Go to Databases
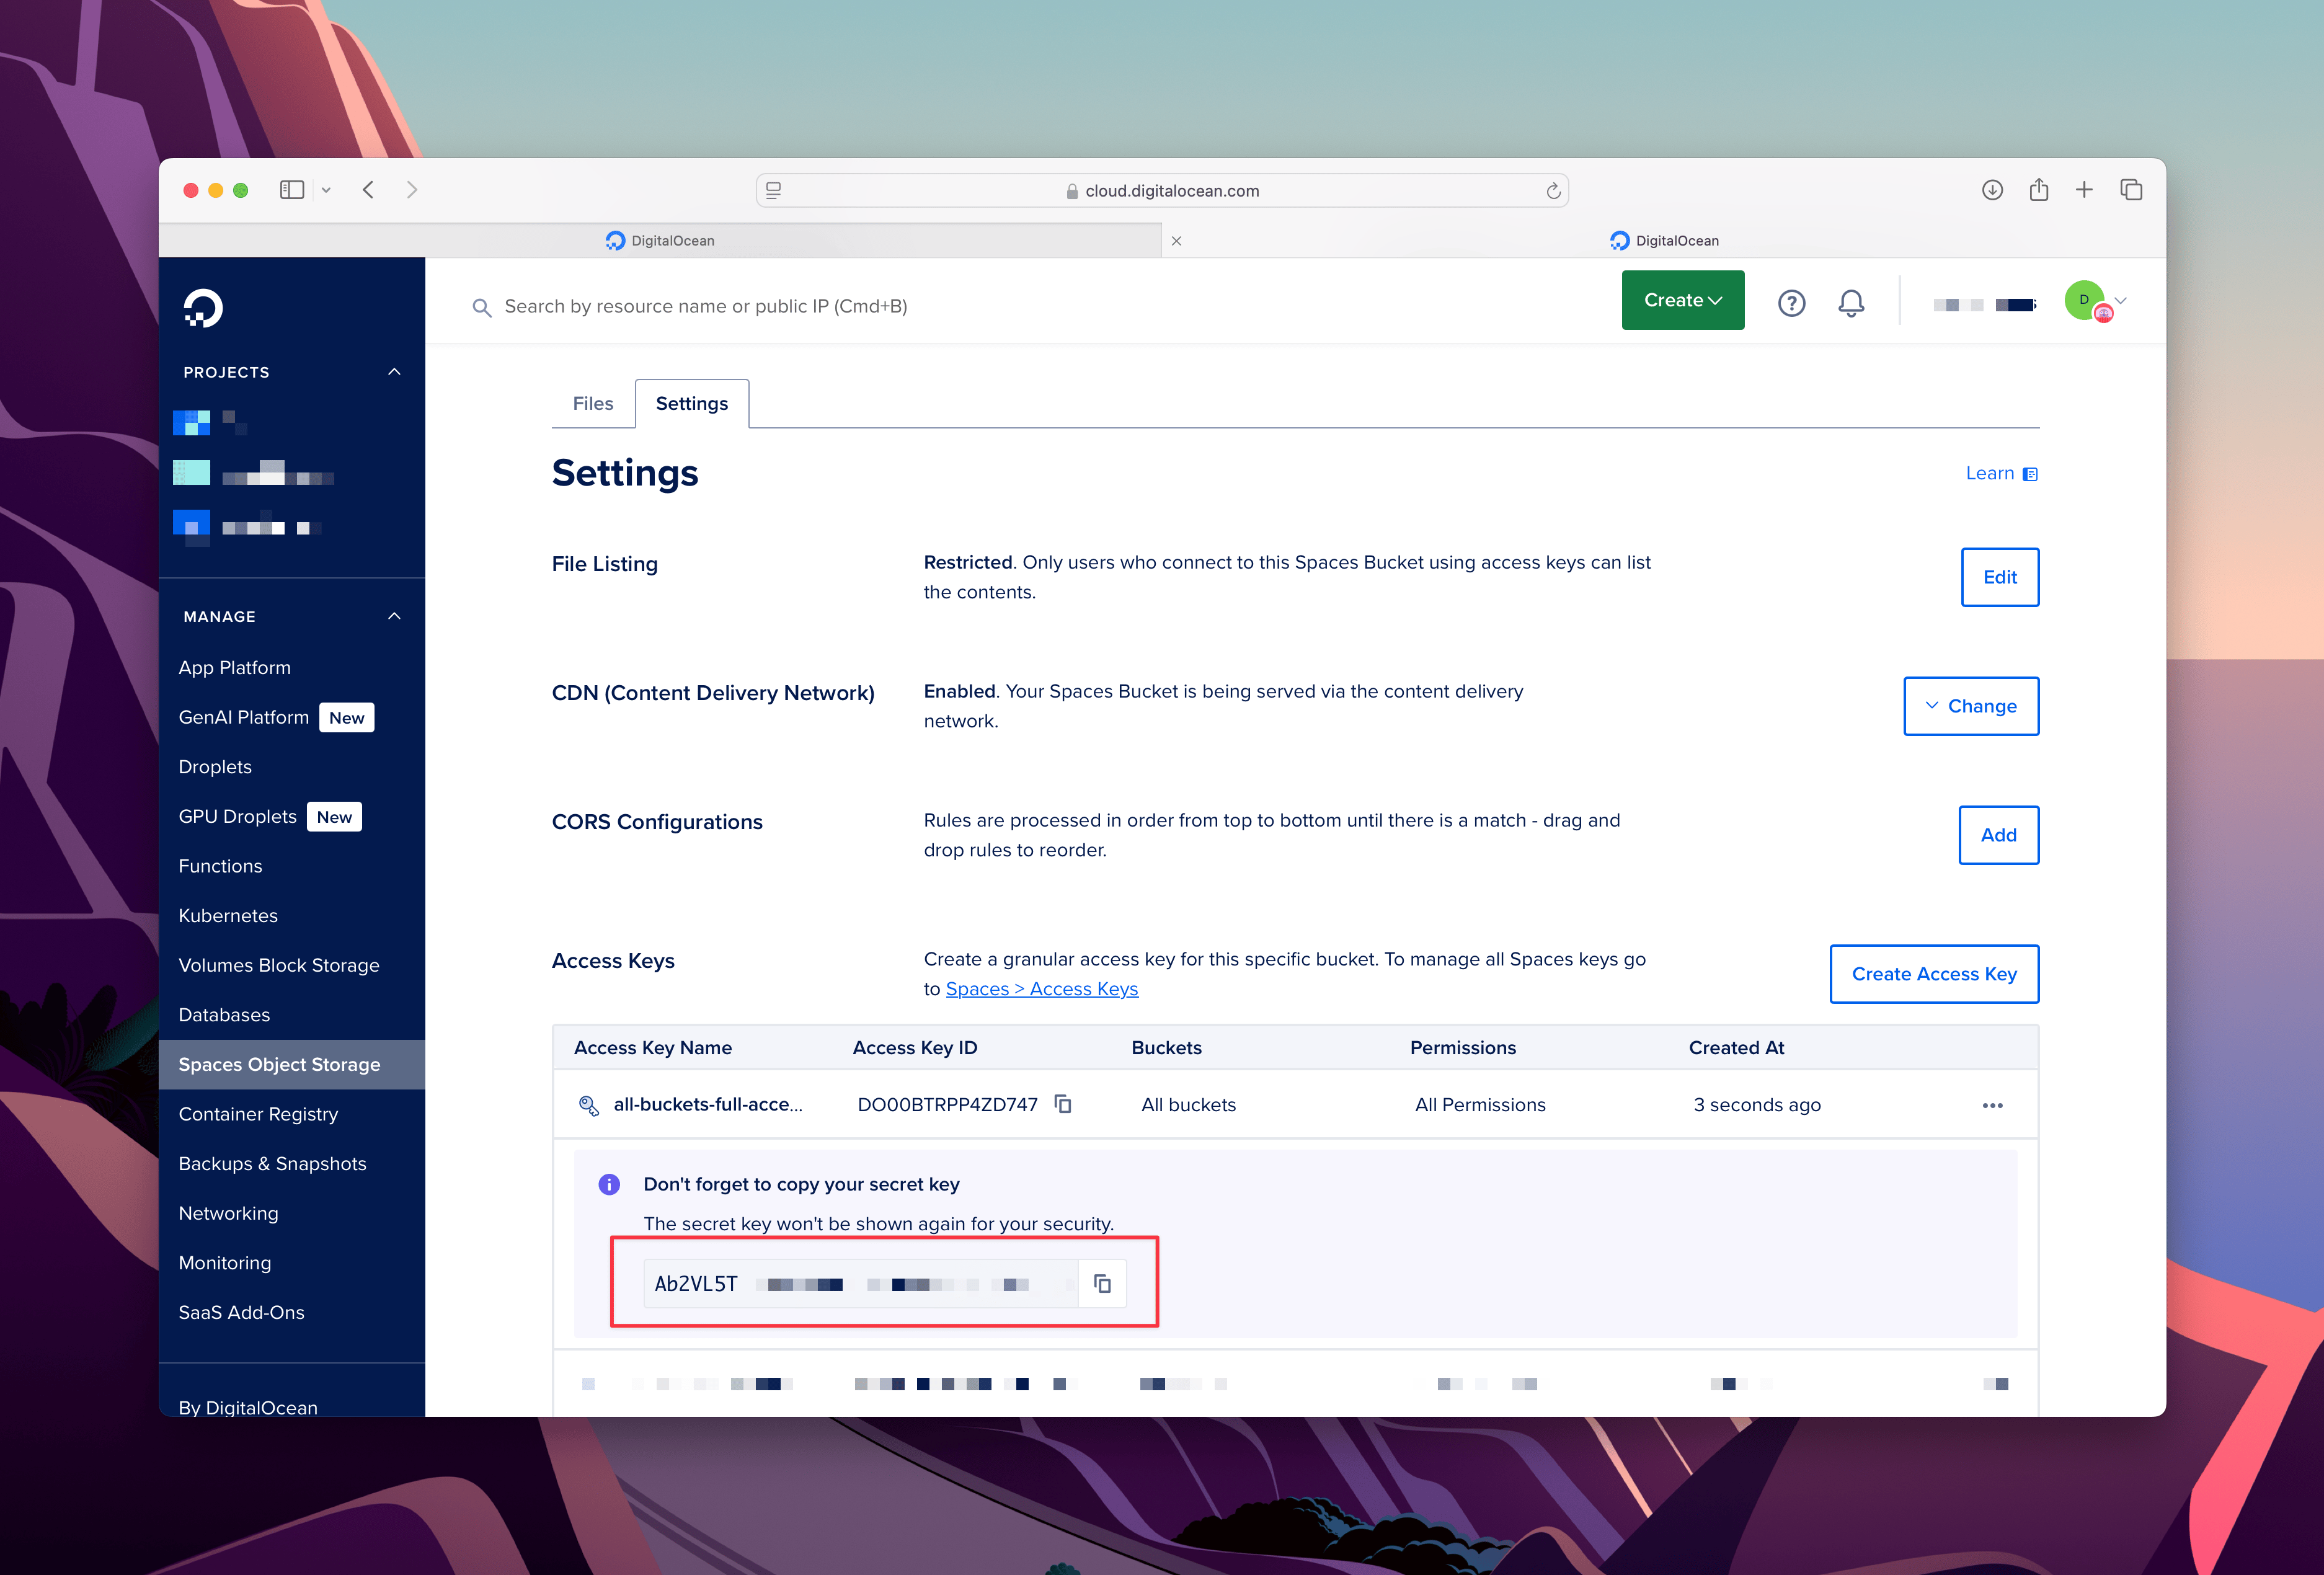Viewport: 2324px width, 1575px height. pyautogui.click(x=224, y=1015)
